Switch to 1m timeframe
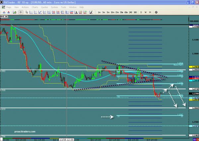Screen dimensions: 199x141 99,12
